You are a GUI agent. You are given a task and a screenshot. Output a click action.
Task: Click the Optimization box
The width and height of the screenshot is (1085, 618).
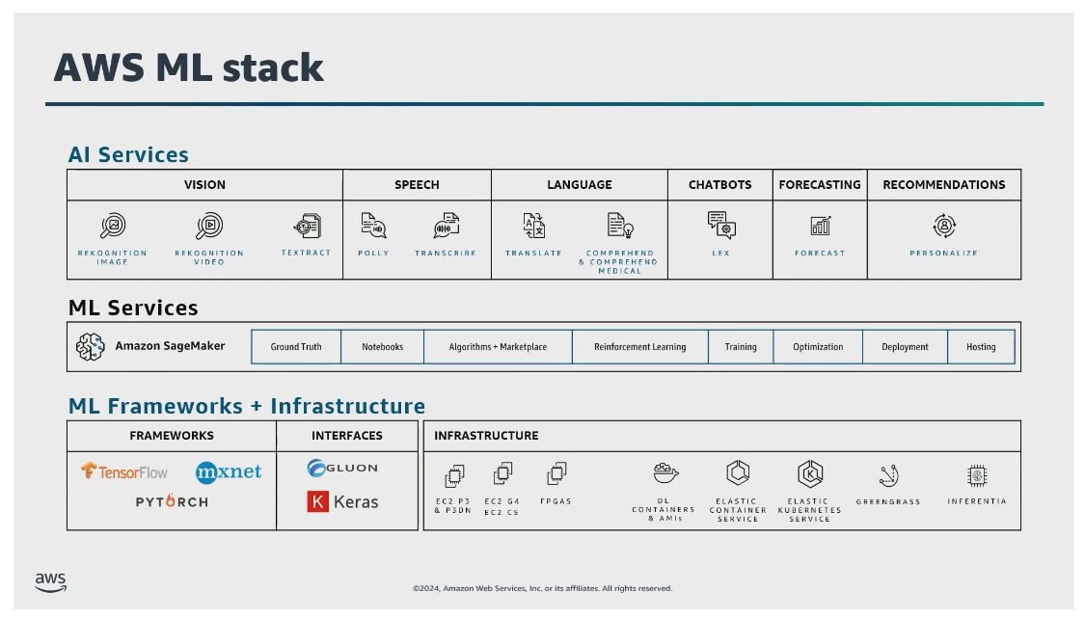tap(818, 347)
